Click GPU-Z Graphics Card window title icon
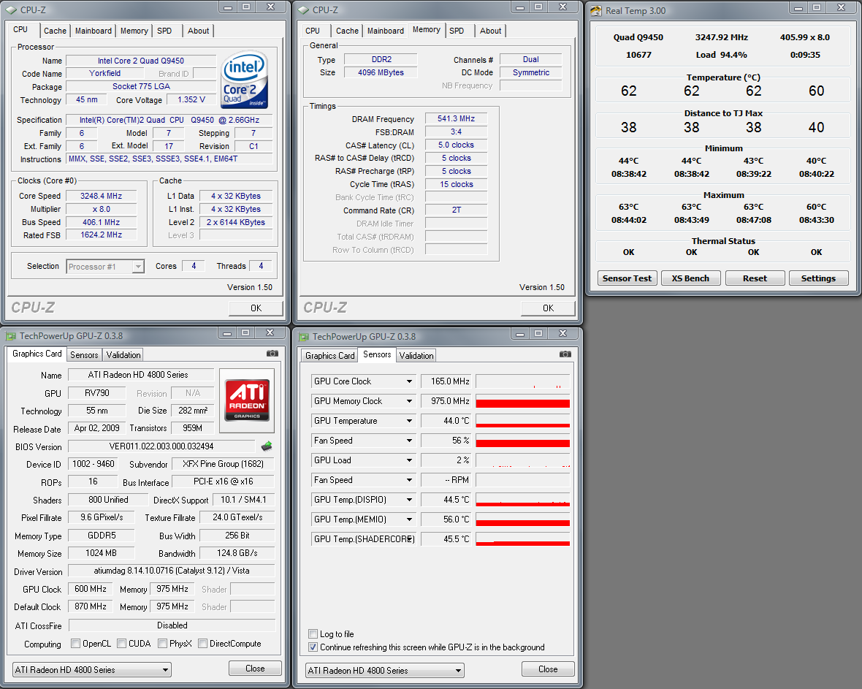The image size is (862, 689). point(11,336)
